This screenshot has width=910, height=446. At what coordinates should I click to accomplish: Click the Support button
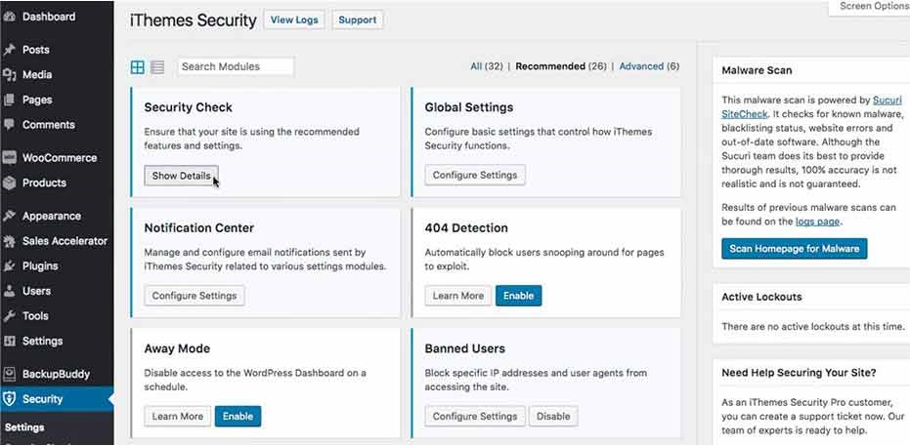click(x=358, y=20)
